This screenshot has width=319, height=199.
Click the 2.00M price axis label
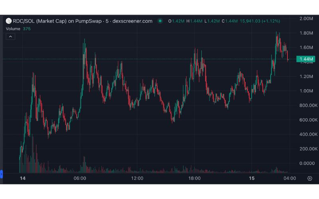pyautogui.click(x=306, y=18)
